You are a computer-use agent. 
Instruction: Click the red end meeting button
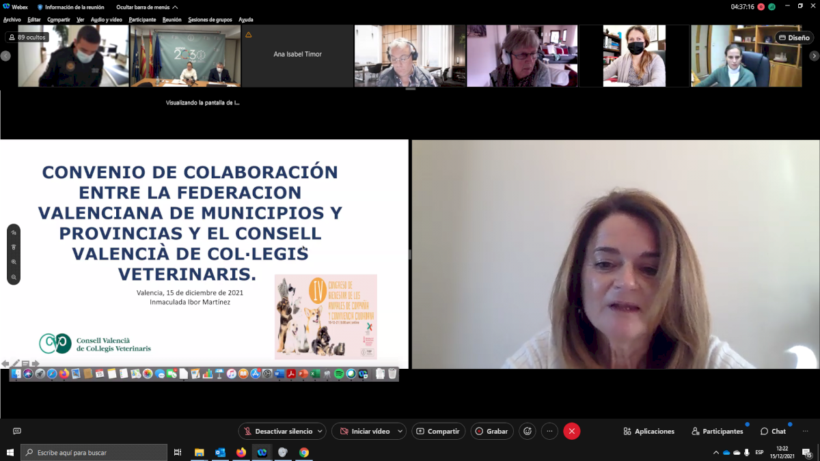(572, 431)
